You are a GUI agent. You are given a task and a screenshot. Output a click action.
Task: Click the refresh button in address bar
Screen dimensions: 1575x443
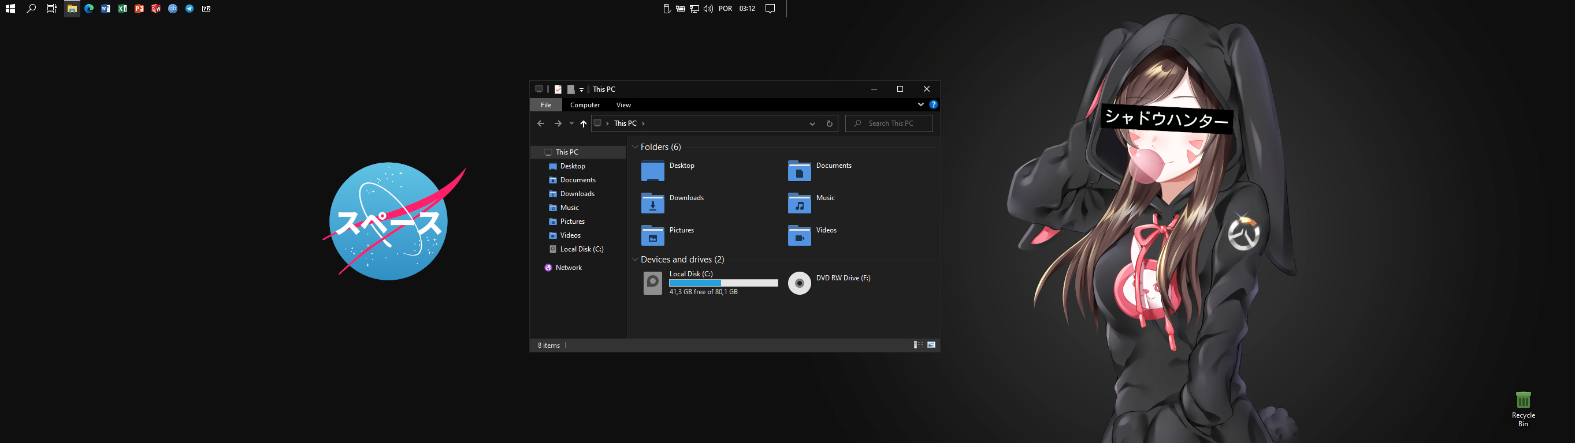[829, 124]
